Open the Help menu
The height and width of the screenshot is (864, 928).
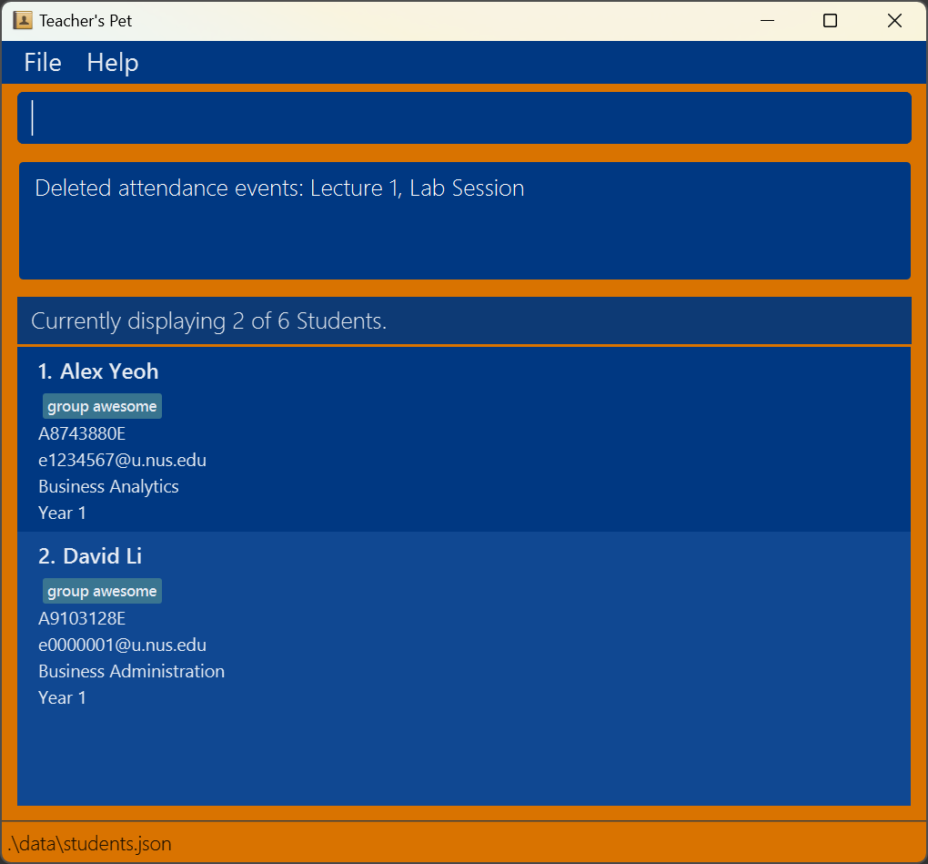click(113, 63)
